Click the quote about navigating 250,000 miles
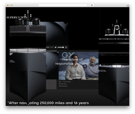135x114 pixels. [x=48, y=103]
